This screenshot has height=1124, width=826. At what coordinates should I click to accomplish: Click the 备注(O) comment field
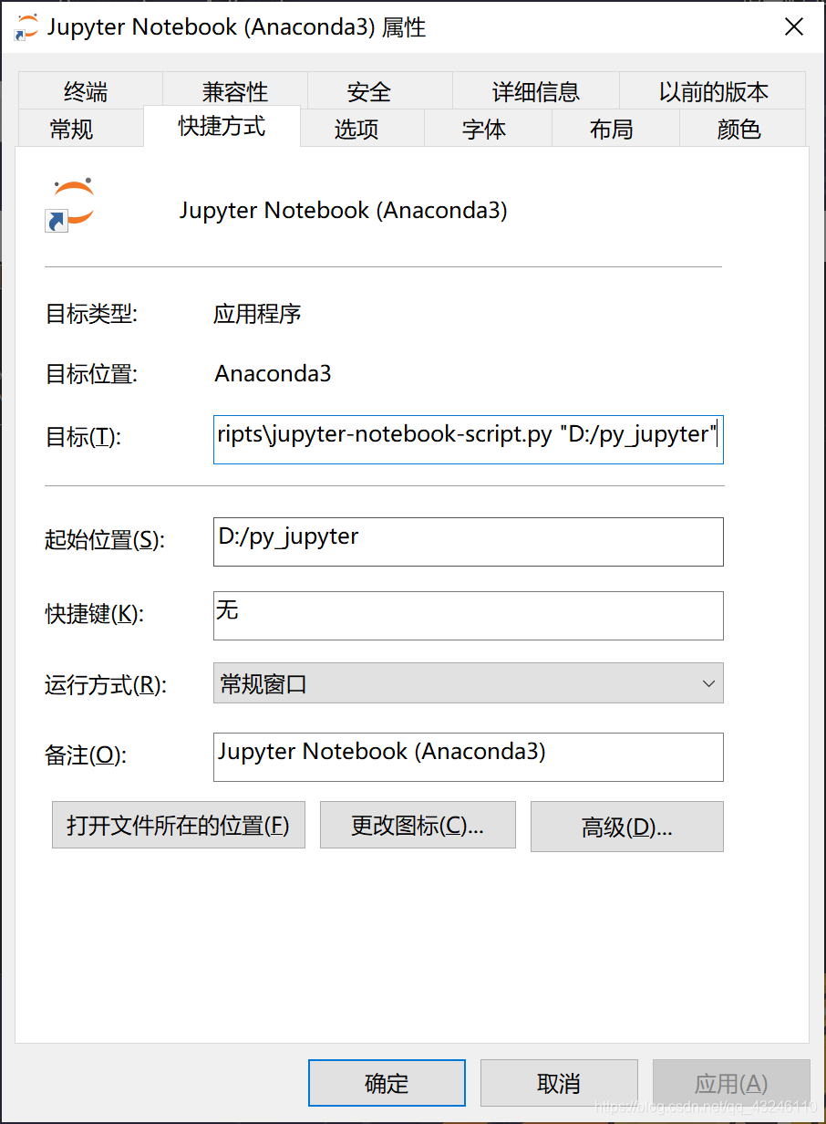[469, 757]
